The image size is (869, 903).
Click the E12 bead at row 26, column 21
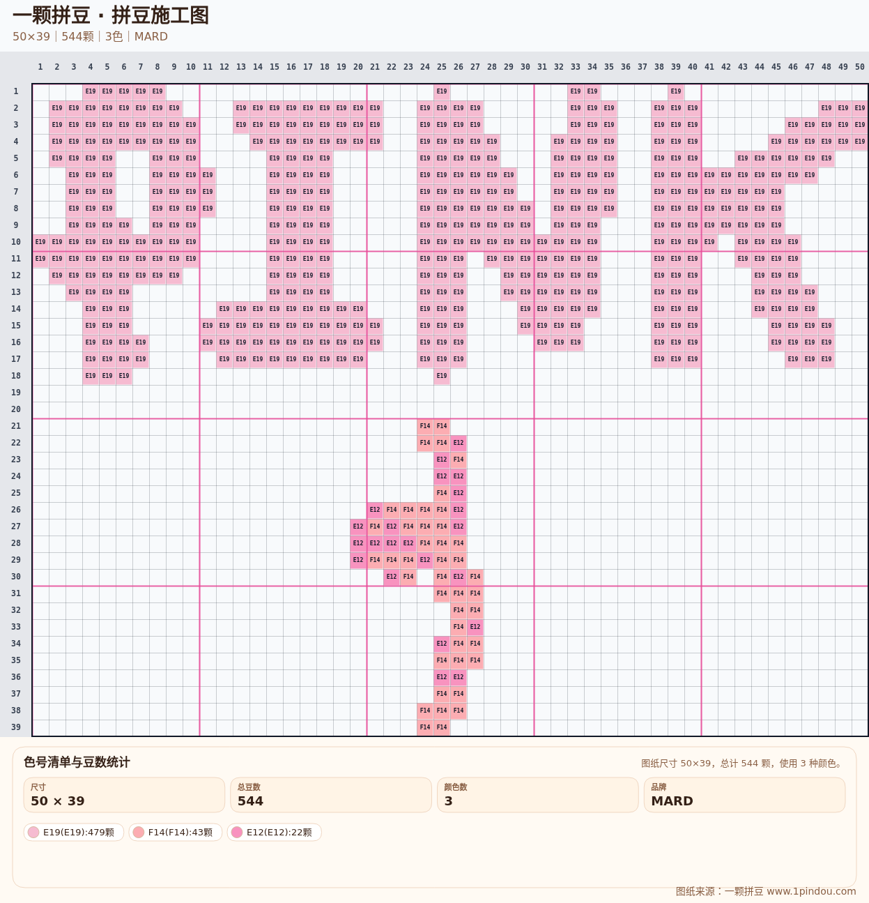click(x=375, y=510)
